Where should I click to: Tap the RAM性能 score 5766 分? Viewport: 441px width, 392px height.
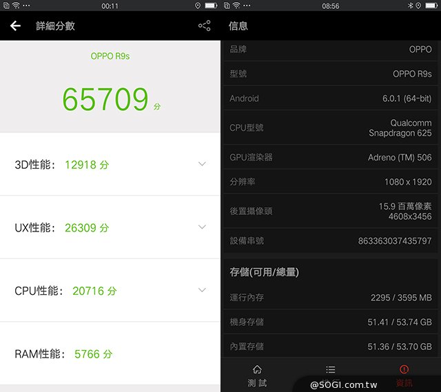(x=94, y=353)
